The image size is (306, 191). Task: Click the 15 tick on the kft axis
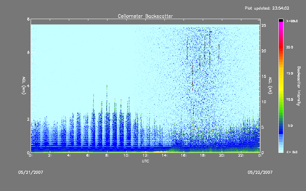(264, 76)
